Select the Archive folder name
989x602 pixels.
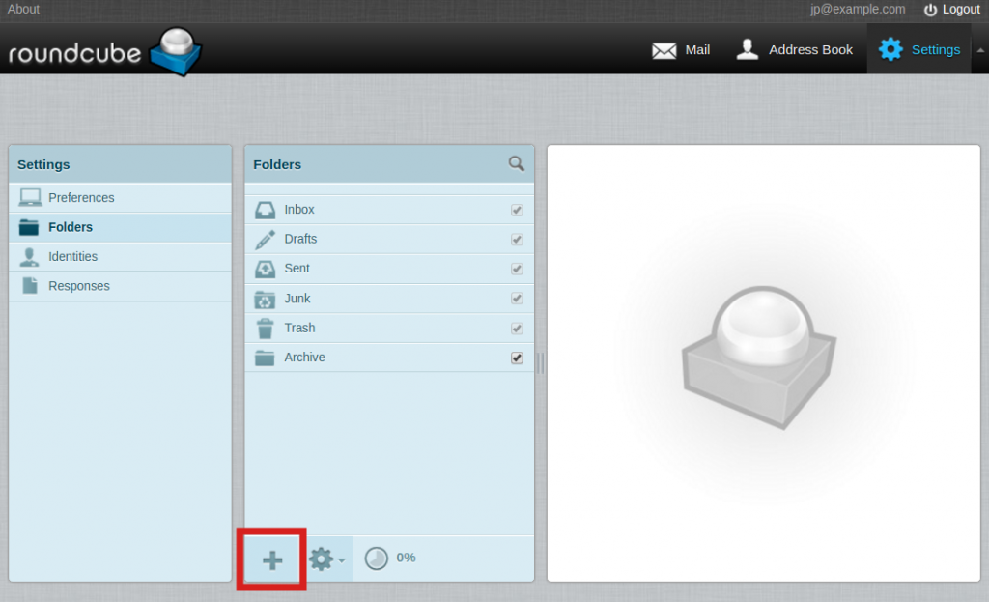[304, 358]
